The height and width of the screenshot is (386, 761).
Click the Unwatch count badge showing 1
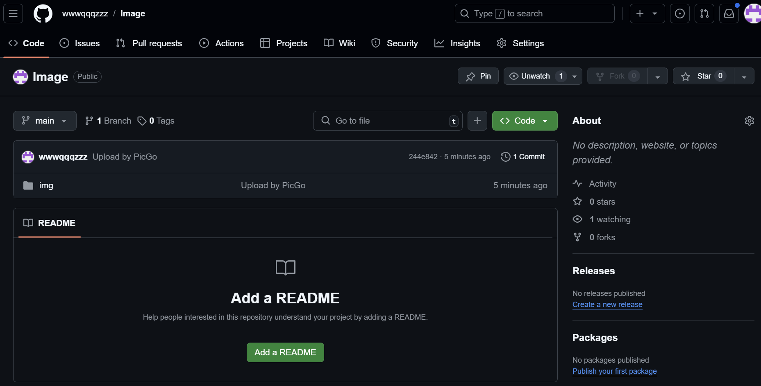pos(561,76)
